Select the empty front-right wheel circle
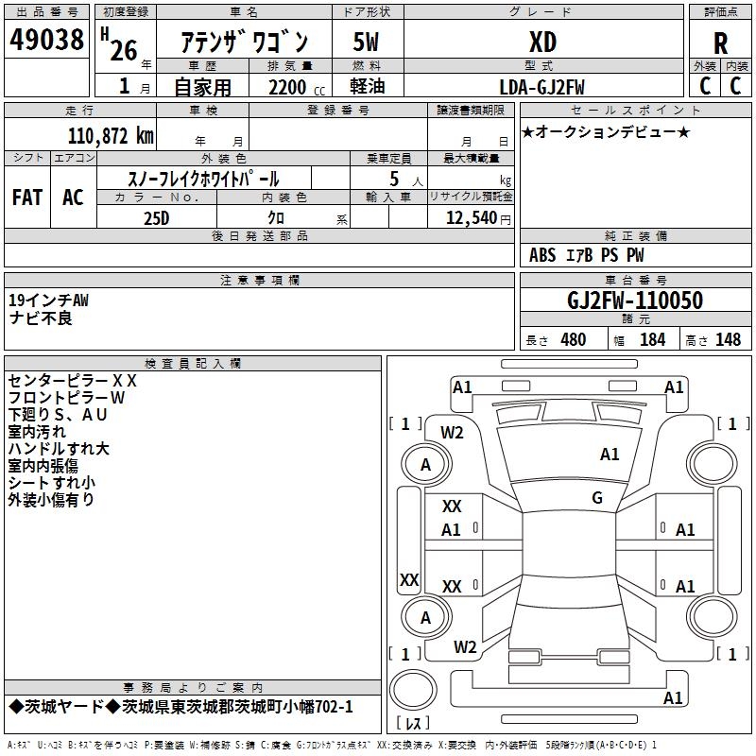Screen dimensions: 756x756 tap(709, 464)
